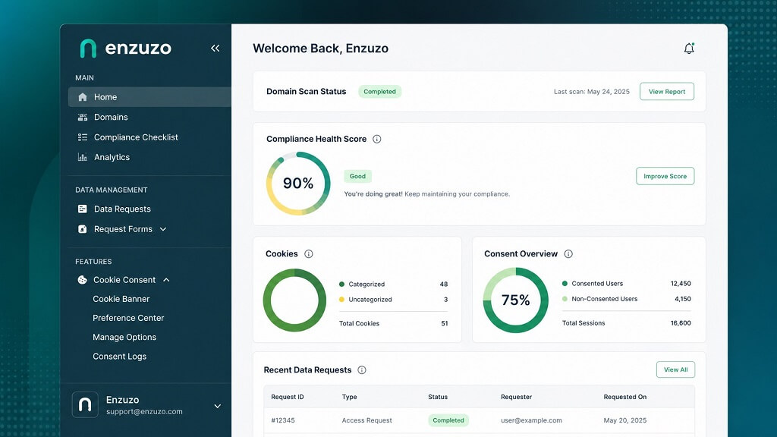Screen dimensions: 777x437
Task: Click the Status column header
Action: pos(438,398)
